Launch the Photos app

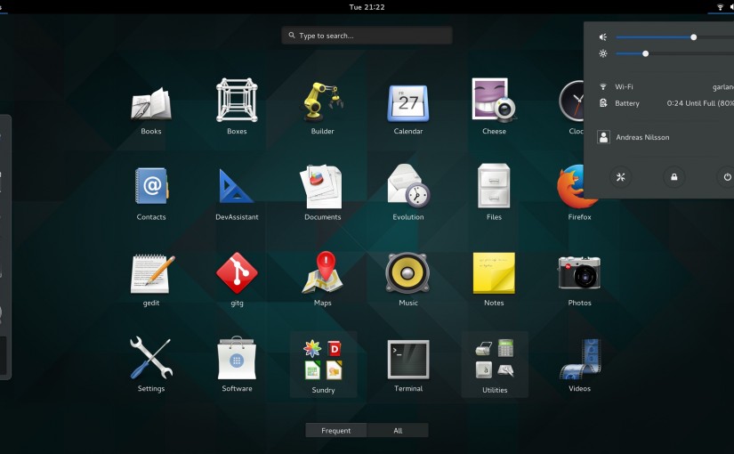579,272
